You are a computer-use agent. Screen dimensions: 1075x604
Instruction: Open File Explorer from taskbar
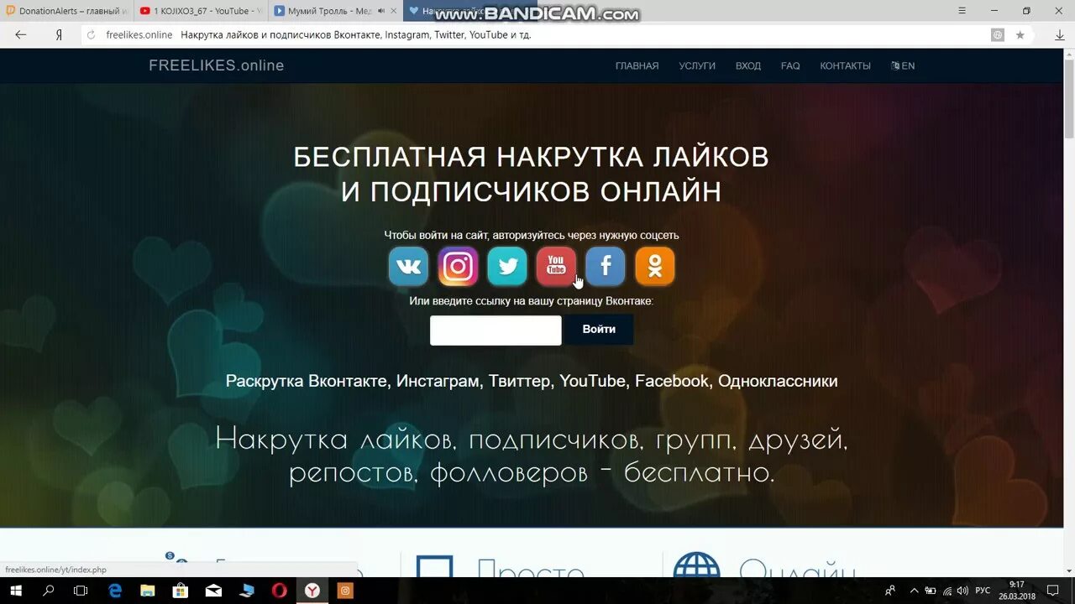148,591
